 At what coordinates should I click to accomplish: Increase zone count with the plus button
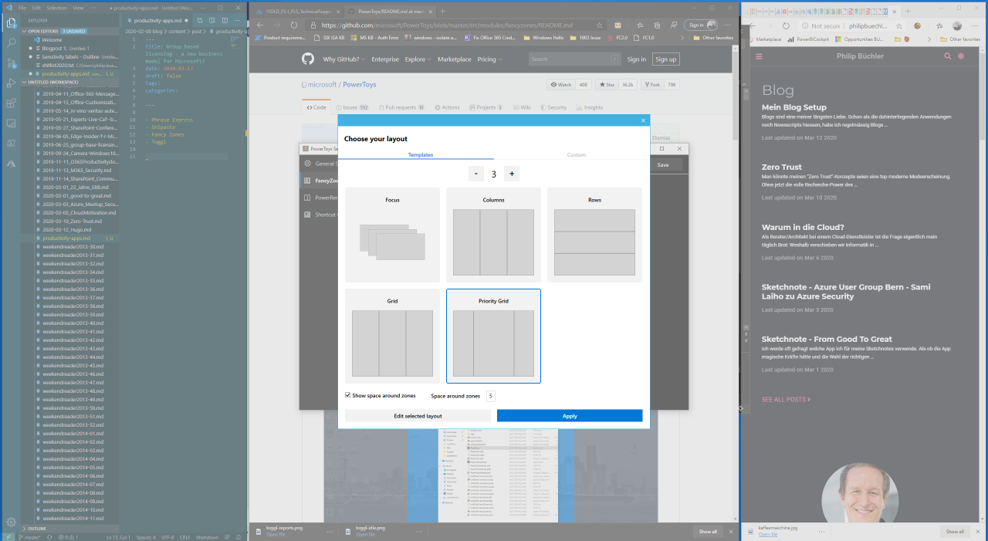coord(511,174)
